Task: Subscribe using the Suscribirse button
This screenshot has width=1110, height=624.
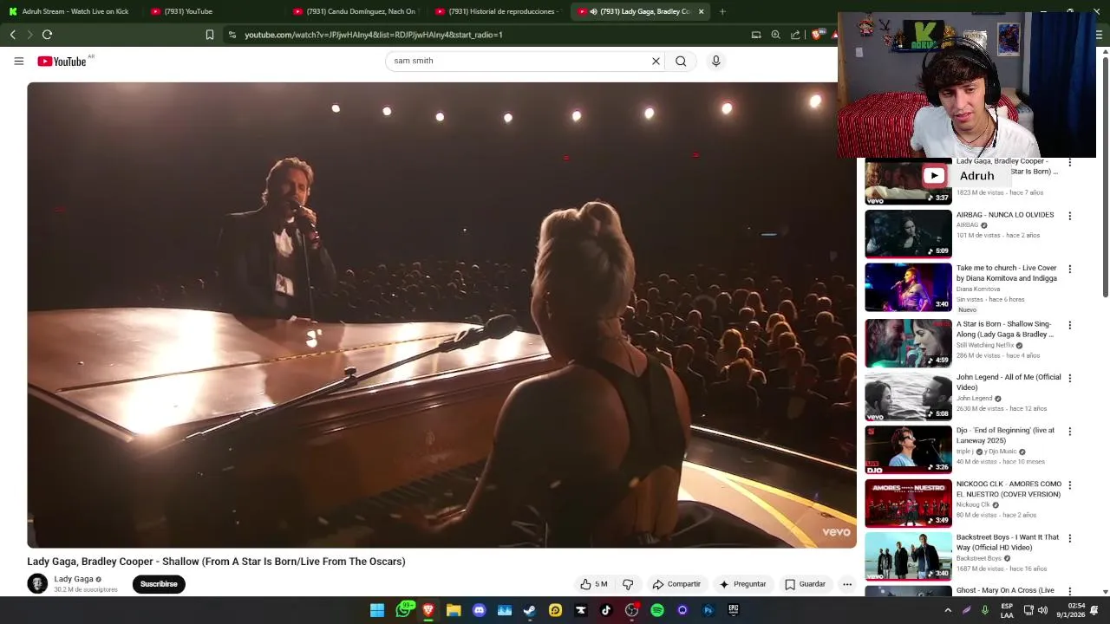Action: 159,584
